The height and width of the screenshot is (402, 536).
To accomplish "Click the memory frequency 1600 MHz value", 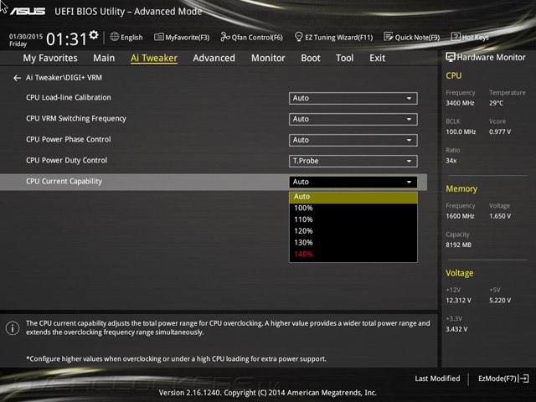I will tap(460, 216).
